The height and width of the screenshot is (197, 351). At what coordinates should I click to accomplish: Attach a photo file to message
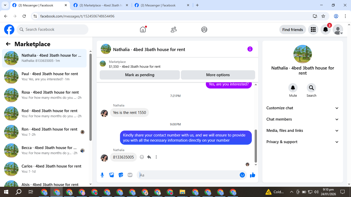pos(112,175)
